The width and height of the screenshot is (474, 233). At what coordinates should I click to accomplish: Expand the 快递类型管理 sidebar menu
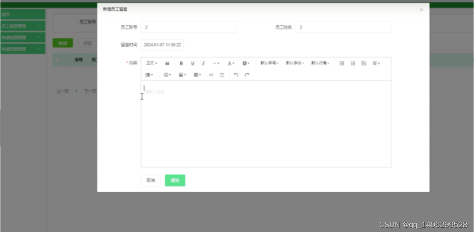pyautogui.click(x=23, y=49)
